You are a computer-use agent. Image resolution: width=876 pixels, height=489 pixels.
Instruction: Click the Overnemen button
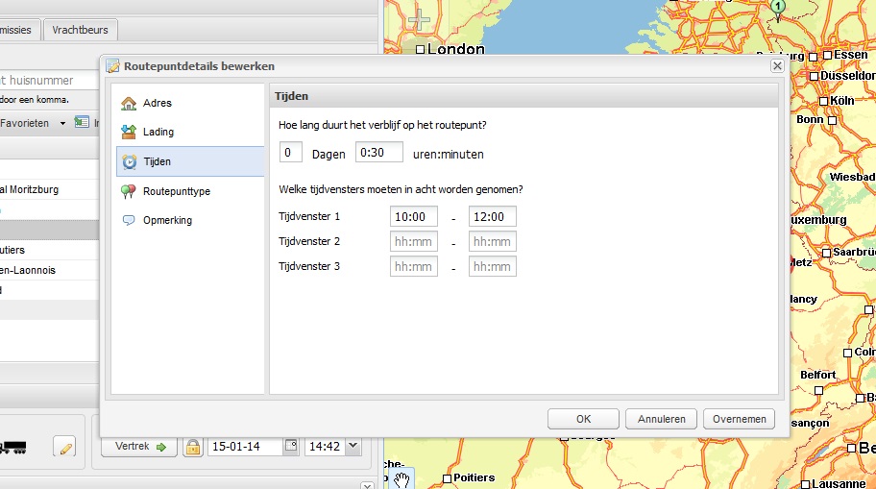point(739,419)
